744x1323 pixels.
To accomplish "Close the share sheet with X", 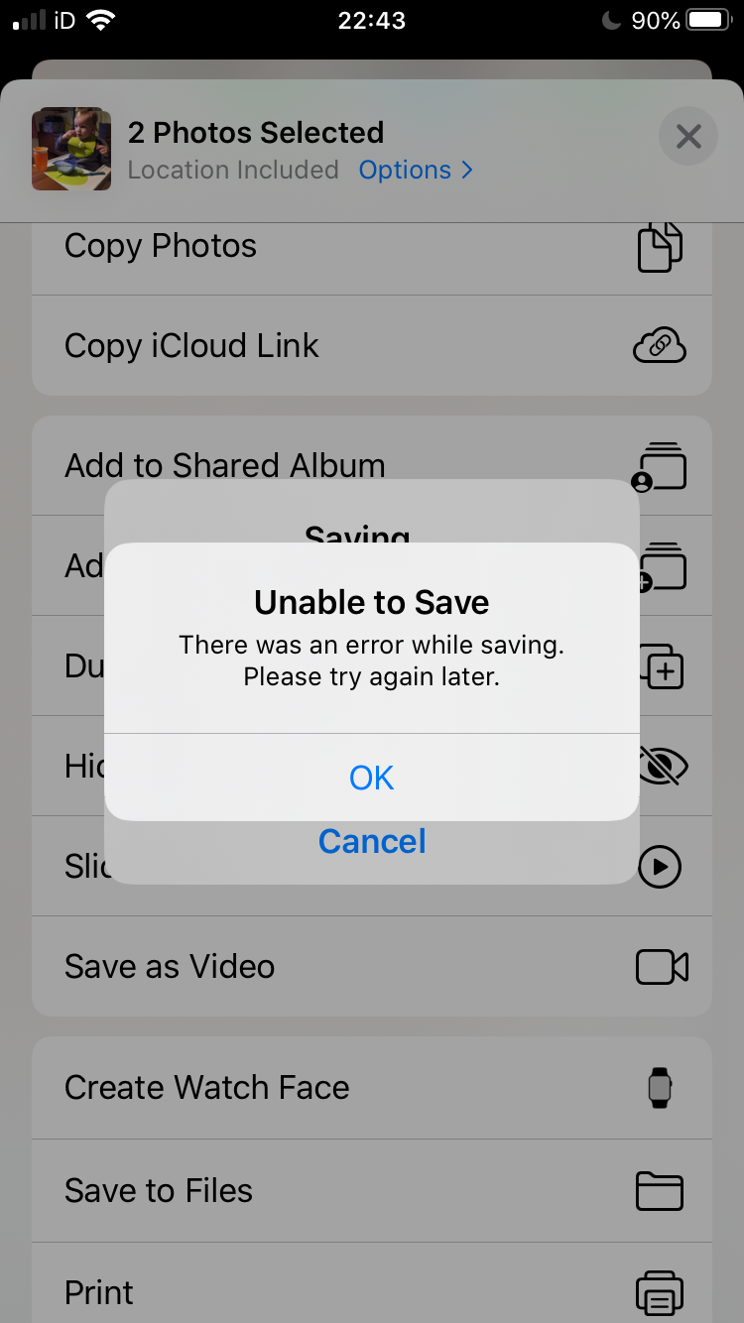I will (x=688, y=136).
